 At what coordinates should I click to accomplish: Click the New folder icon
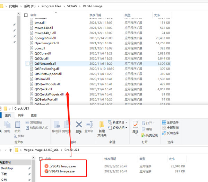[x=102, y=125]
